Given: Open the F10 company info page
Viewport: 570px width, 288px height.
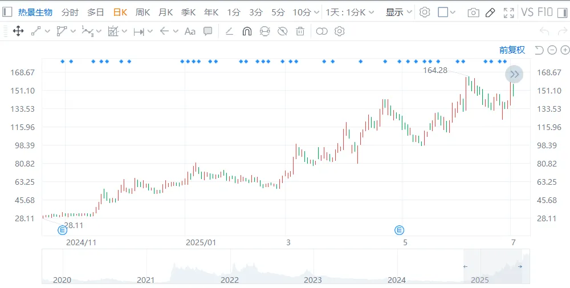Looking at the screenshot, I should (x=545, y=12).
